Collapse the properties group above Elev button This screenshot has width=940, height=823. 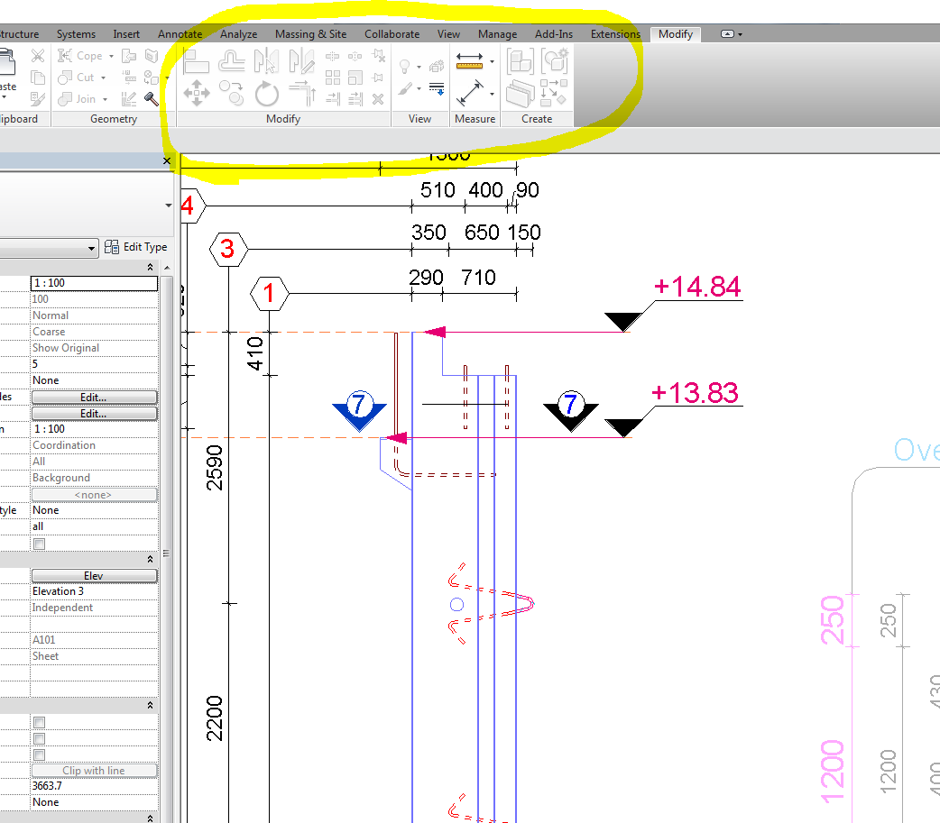coord(150,559)
